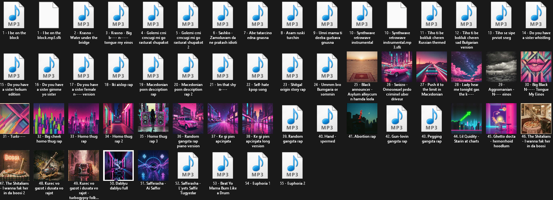This screenshot has width=553, height=200.
Task: Click filename '21 - Im that shy n----'
Action: coord(223,87)
